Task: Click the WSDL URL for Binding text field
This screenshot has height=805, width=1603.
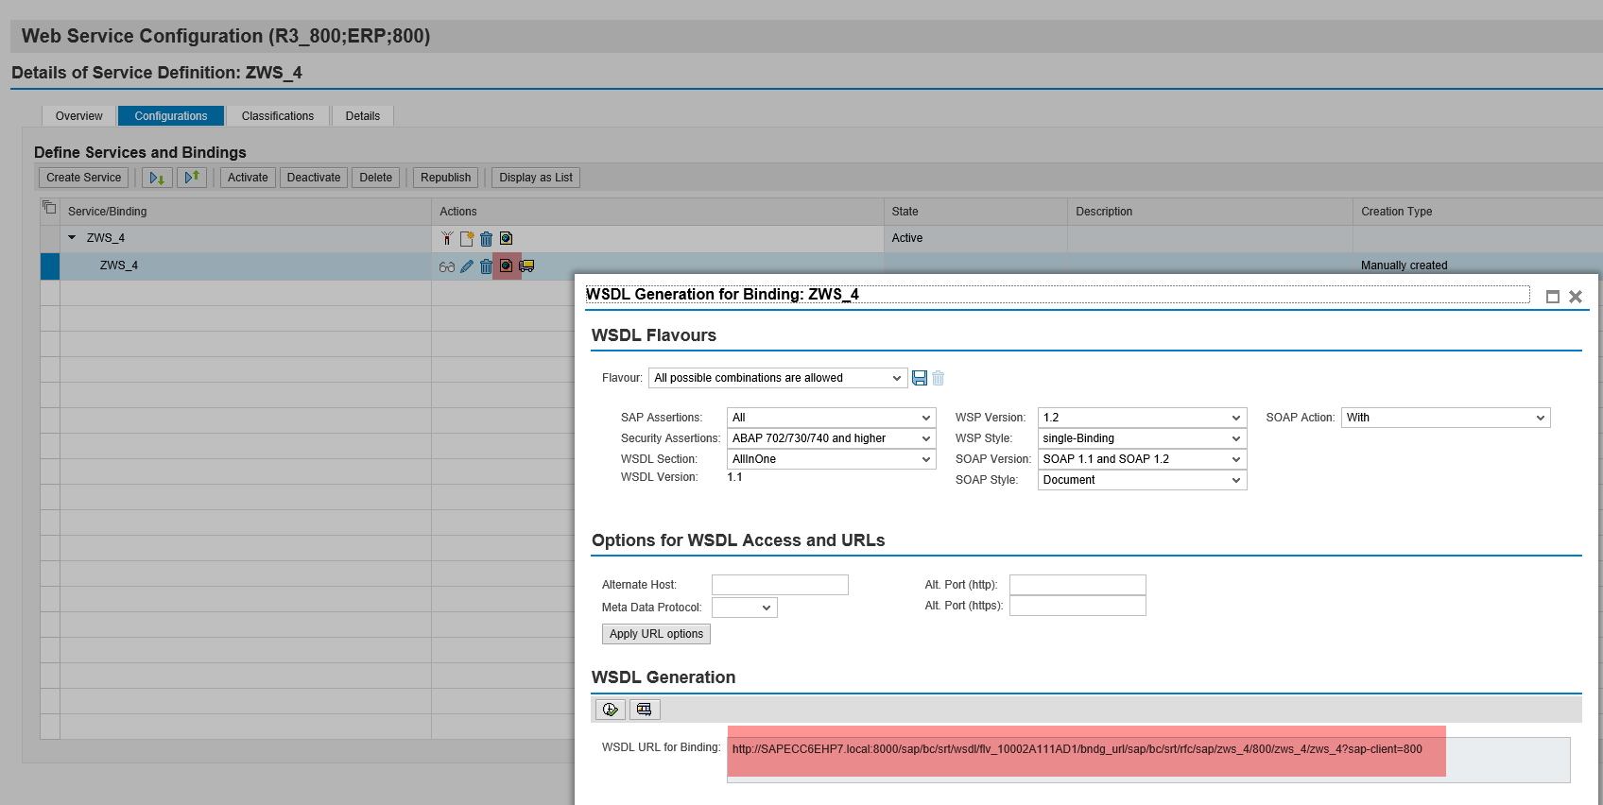Action: [x=1148, y=760]
